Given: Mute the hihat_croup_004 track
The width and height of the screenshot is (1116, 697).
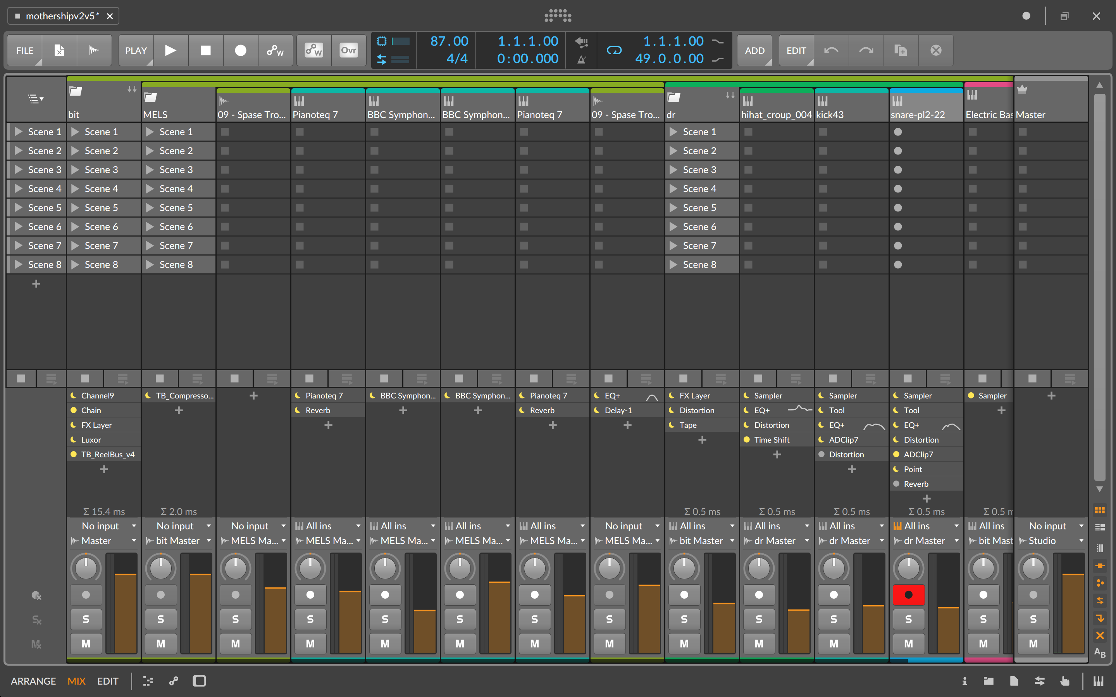Looking at the screenshot, I should pos(759,643).
